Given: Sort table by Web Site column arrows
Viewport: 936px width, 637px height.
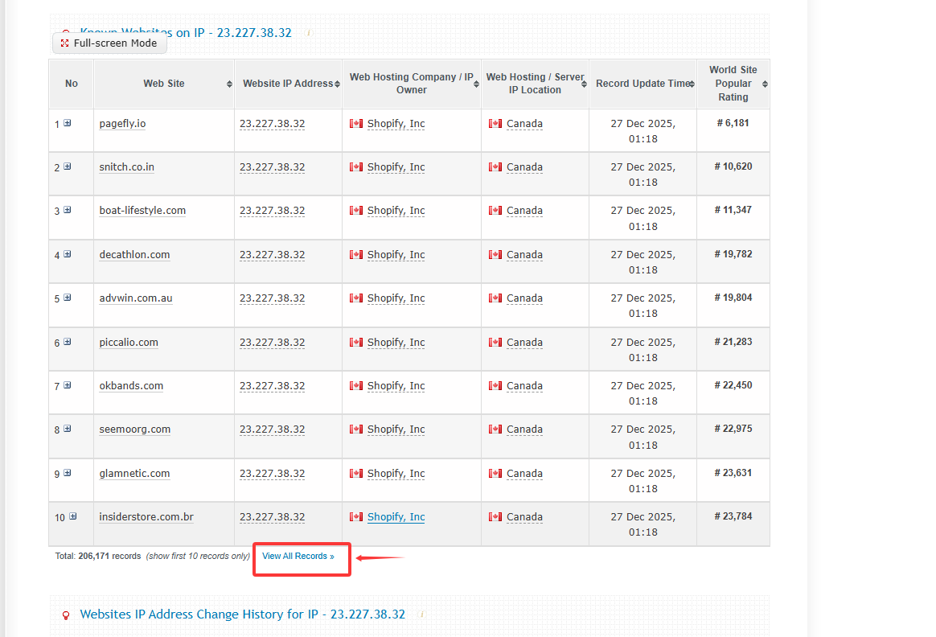Looking at the screenshot, I should click(229, 84).
